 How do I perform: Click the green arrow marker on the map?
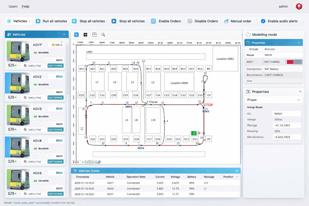[194, 133]
